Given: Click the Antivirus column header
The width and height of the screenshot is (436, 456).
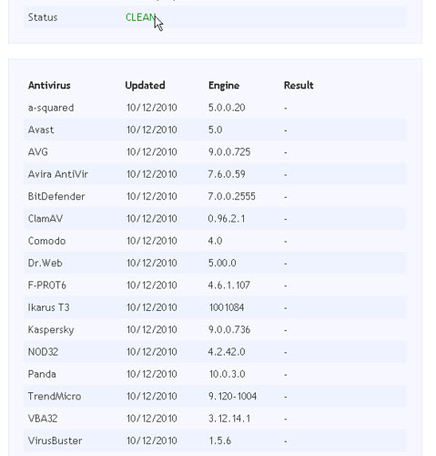Looking at the screenshot, I should [49, 85].
